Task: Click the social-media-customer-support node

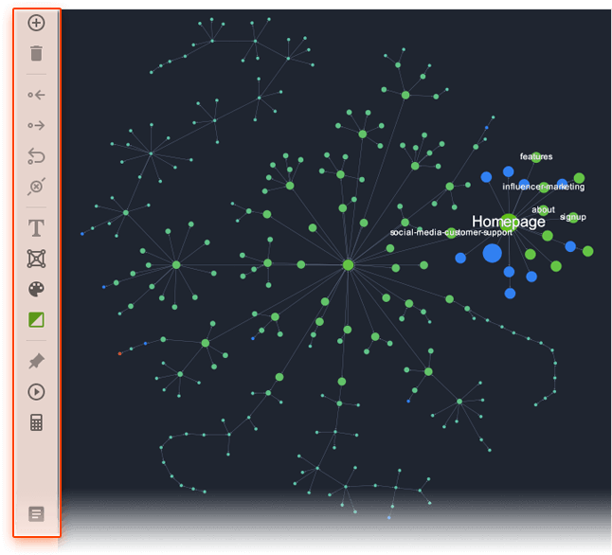Action: tap(451, 233)
